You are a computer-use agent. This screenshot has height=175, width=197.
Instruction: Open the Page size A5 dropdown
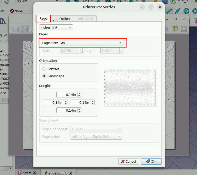coord(91,43)
